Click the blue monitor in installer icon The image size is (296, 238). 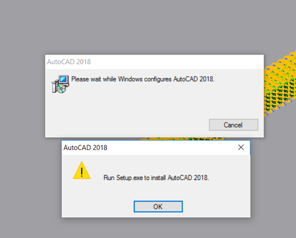coord(63,79)
